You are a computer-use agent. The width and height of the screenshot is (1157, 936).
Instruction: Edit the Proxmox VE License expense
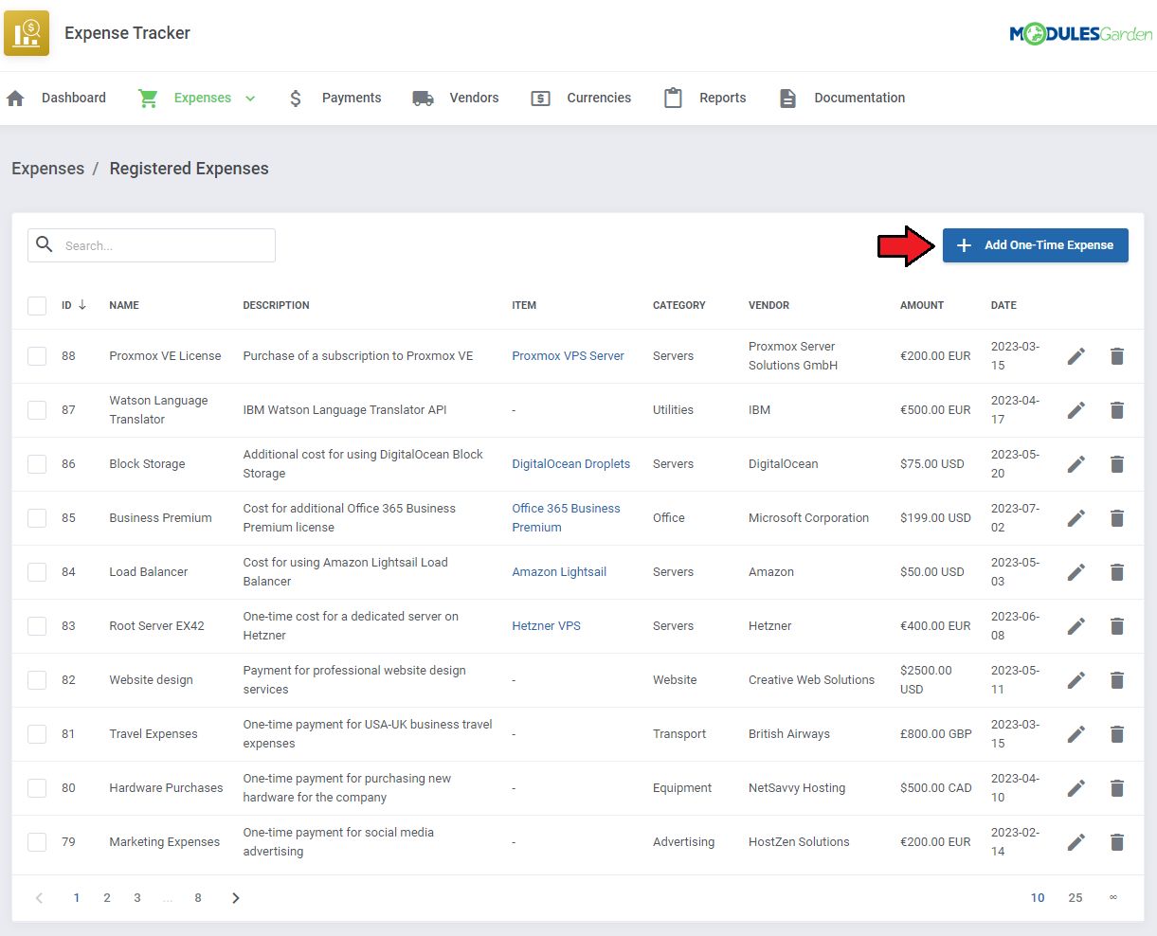click(1076, 356)
